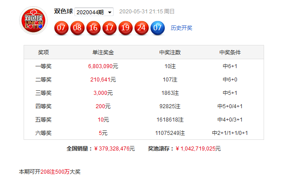Click the draw date 2020-05-31 21:15 周日
Viewport: 285px width, 191px height.
pyautogui.click(x=147, y=12)
